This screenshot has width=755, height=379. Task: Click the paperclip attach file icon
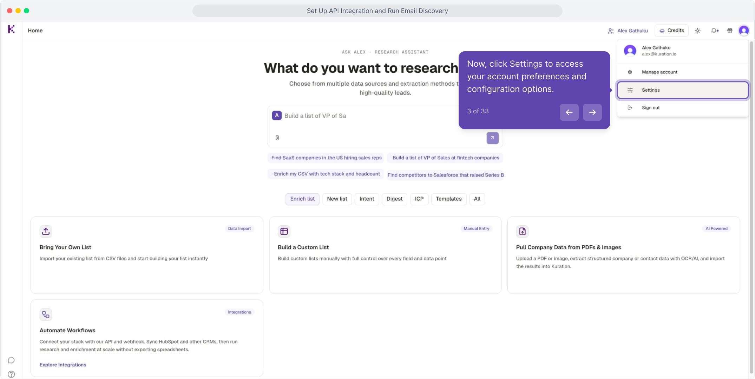(277, 138)
